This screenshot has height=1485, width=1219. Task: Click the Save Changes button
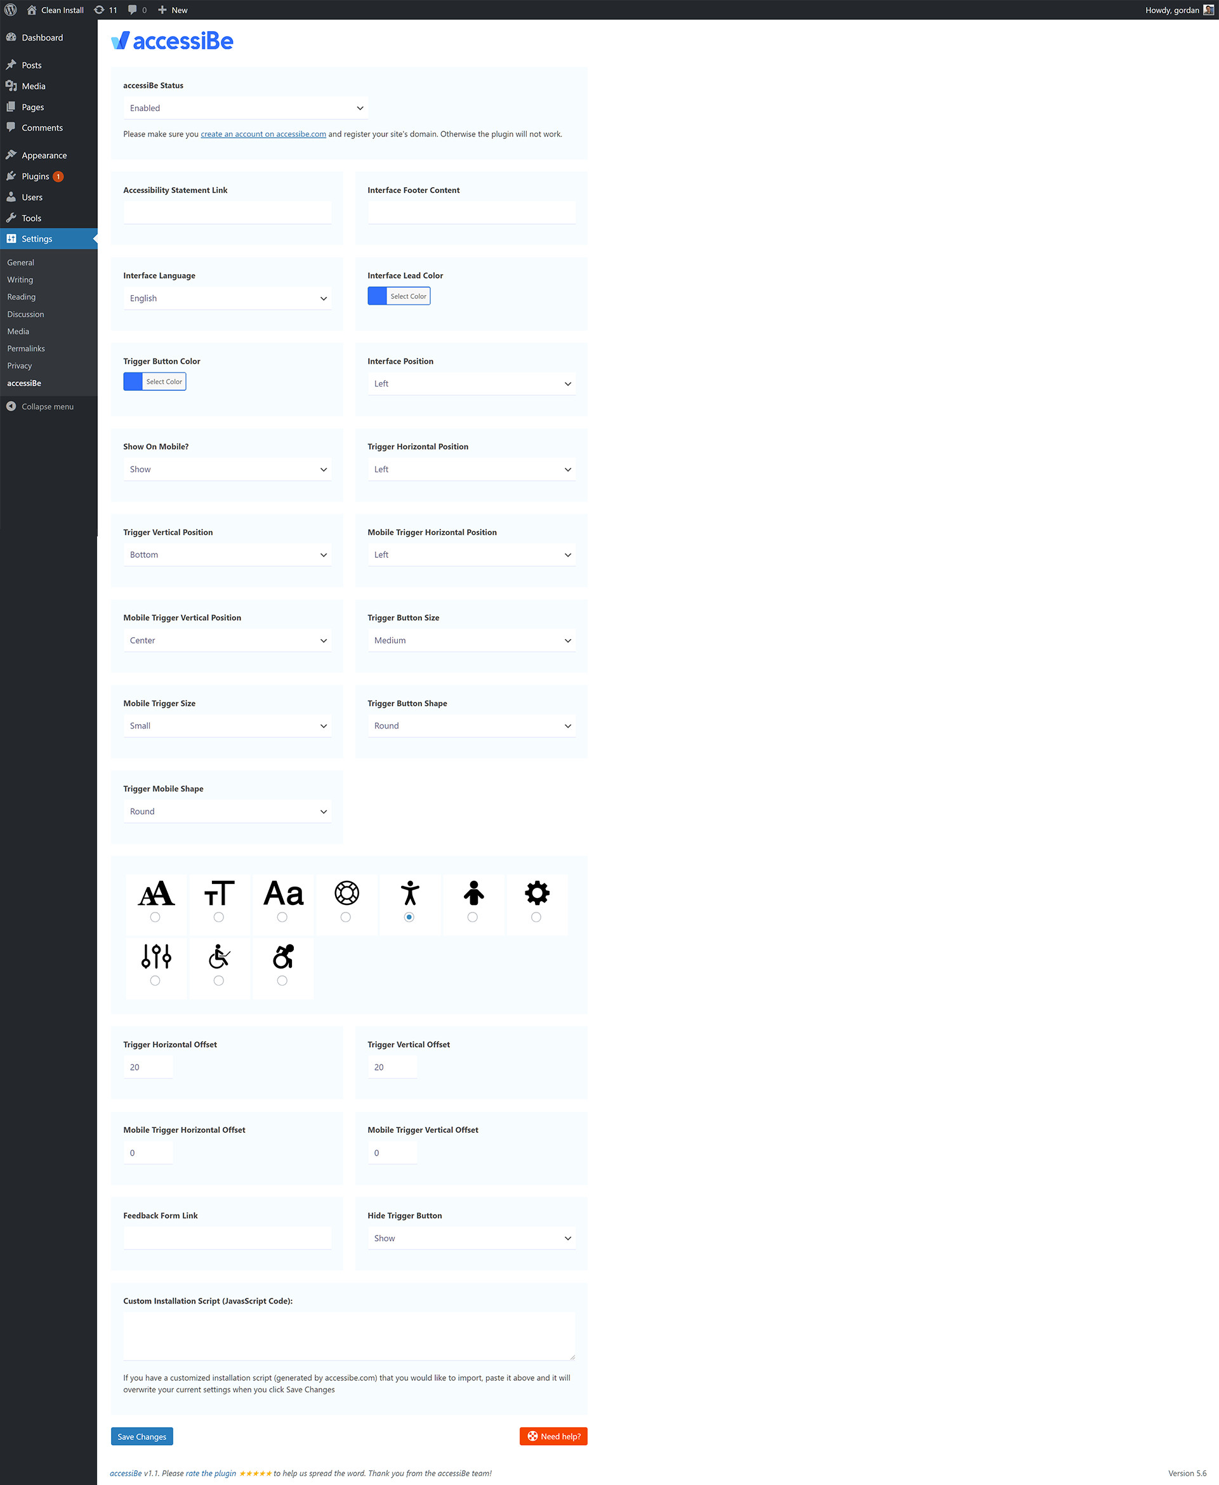point(141,1435)
